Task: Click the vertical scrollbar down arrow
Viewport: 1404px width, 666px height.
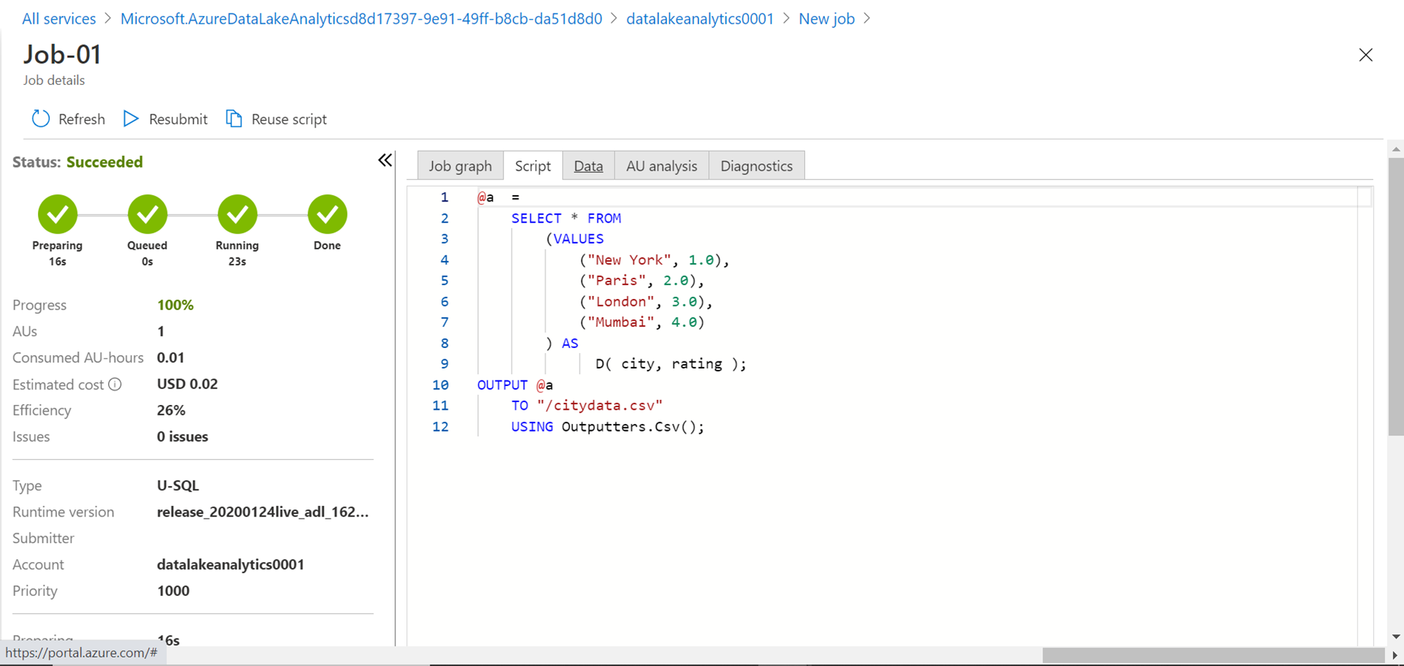Action: click(1396, 637)
